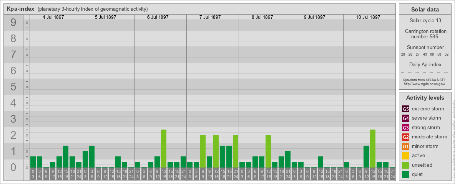Select the light green unsettled swatch
Screen dimensions: 455x184
point(405,165)
